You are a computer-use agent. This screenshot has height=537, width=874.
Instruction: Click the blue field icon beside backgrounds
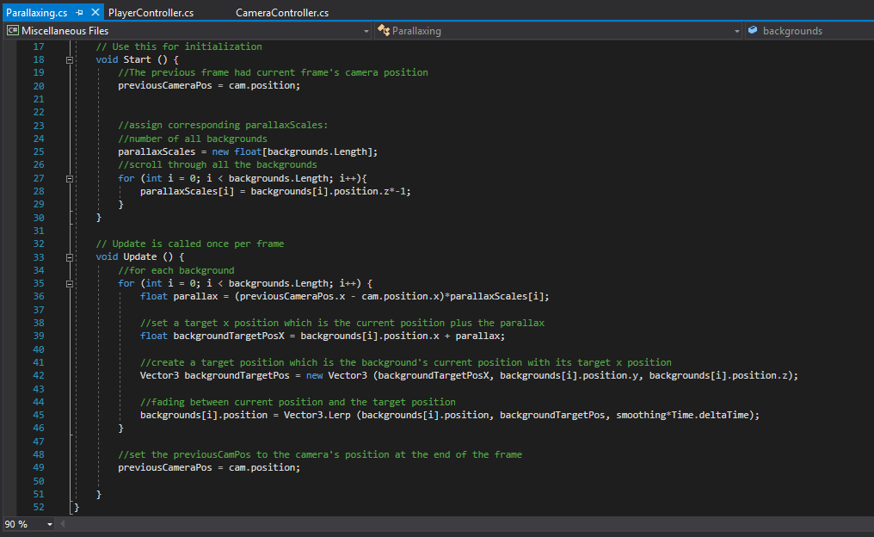point(753,31)
